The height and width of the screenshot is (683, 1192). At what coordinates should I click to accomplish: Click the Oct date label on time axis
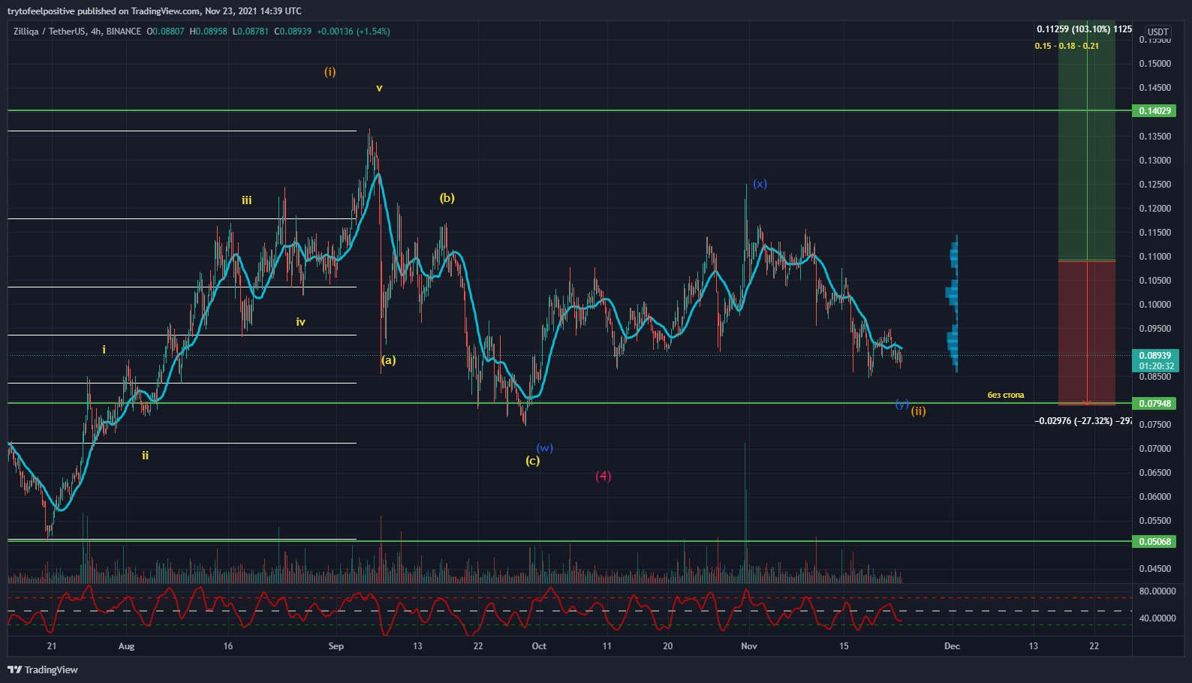[x=539, y=646]
